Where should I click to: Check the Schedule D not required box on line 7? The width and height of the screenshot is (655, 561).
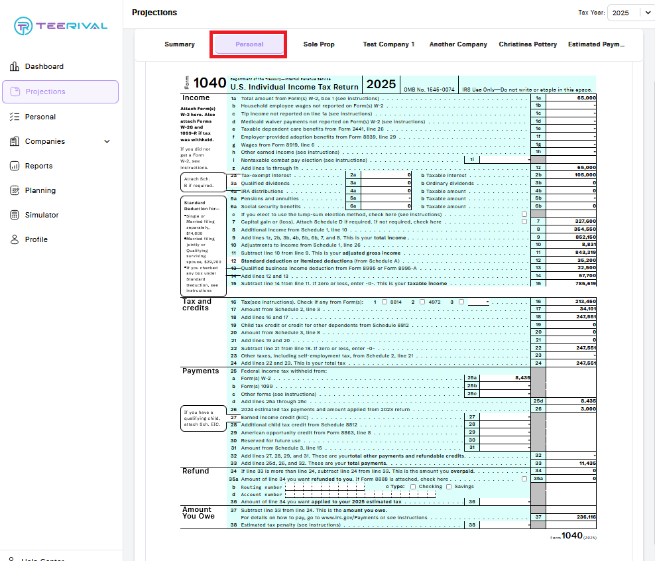click(x=524, y=221)
